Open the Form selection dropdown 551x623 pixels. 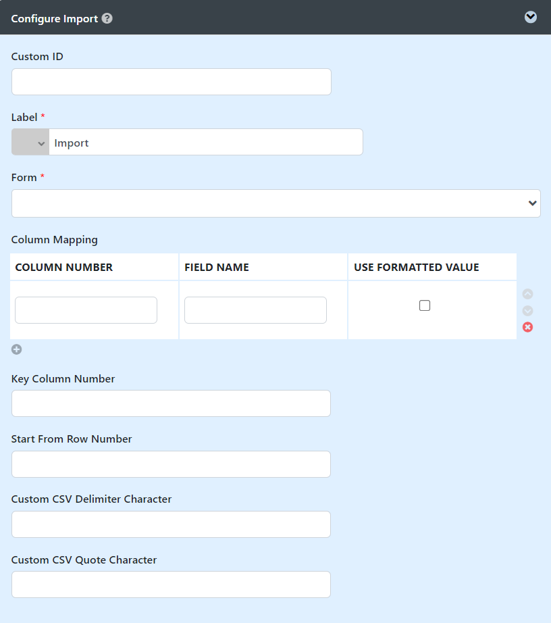coord(275,203)
